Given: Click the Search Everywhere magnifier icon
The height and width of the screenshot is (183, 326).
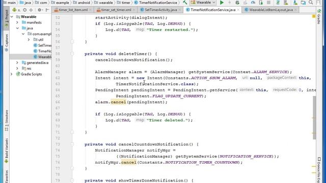Looking at the screenshot, I should [311, 3].
